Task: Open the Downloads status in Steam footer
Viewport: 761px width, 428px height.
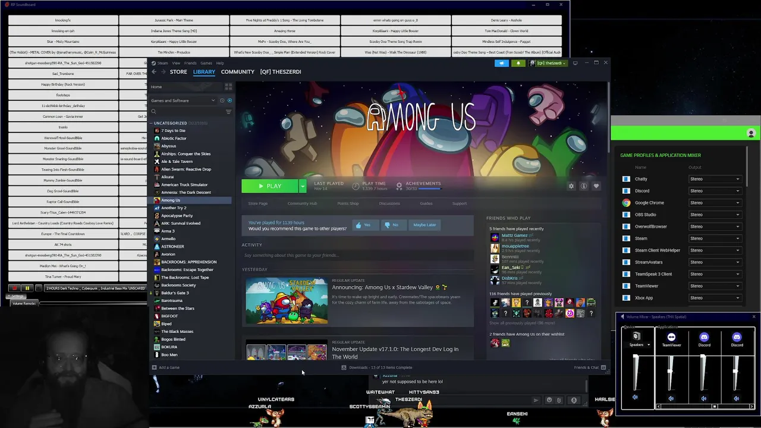Action: tap(377, 367)
